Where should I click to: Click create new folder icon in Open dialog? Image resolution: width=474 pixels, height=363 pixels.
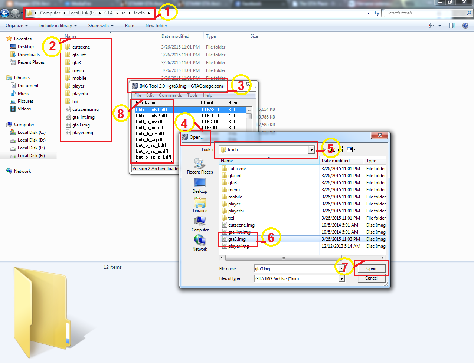(x=342, y=149)
